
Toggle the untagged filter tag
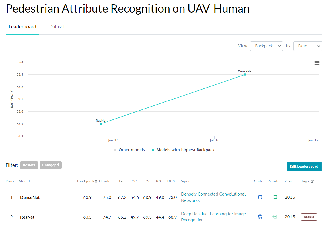[50, 165]
